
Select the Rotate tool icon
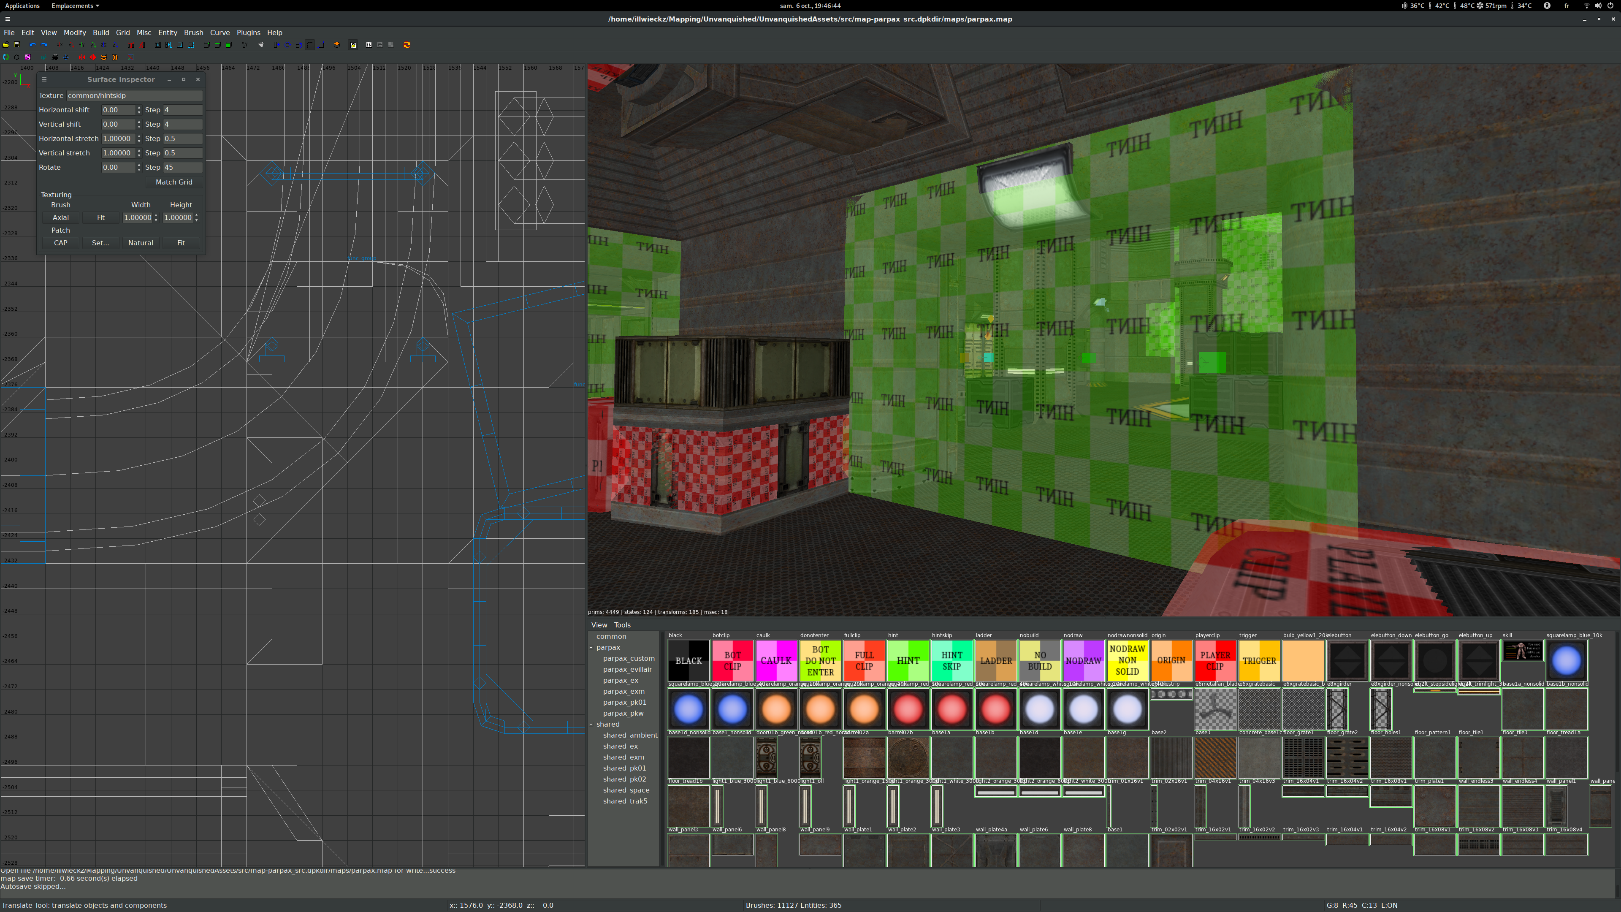(x=288, y=45)
